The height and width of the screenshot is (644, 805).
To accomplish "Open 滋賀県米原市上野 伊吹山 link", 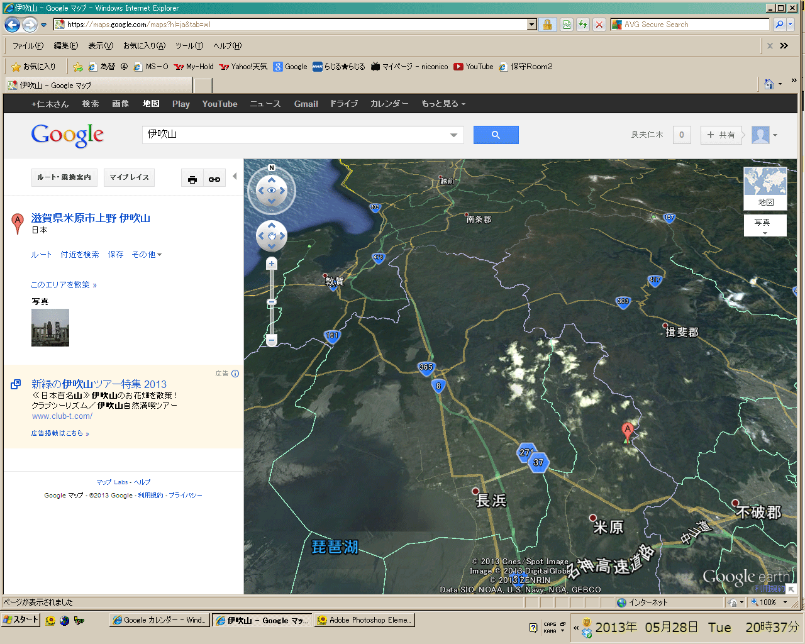I will (91, 218).
